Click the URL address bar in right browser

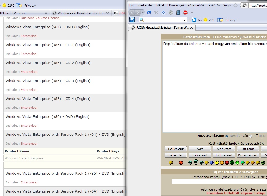click(258, 5)
